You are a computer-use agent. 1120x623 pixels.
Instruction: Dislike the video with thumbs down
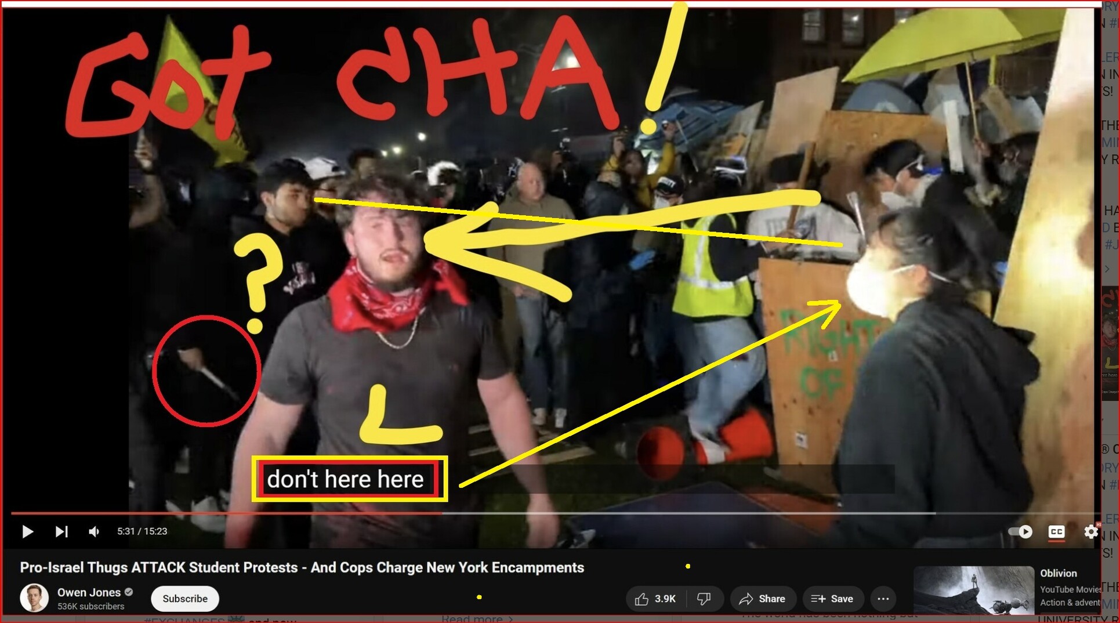(704, 599)
